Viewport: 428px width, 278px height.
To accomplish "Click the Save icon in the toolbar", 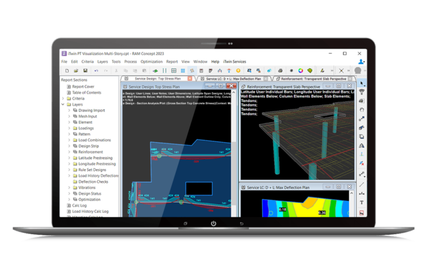I will coord(85,71).
